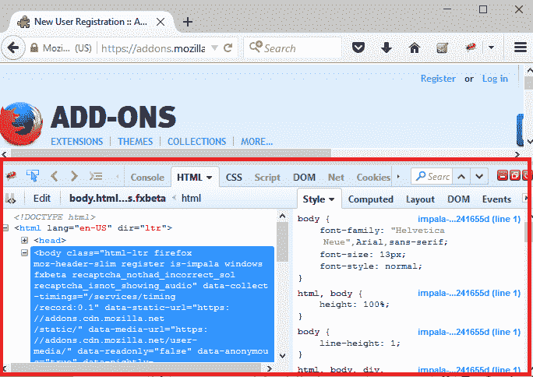Open the COLLECTIONS navigation link
The width and height of the screenshot is (533, 377).
196,142
